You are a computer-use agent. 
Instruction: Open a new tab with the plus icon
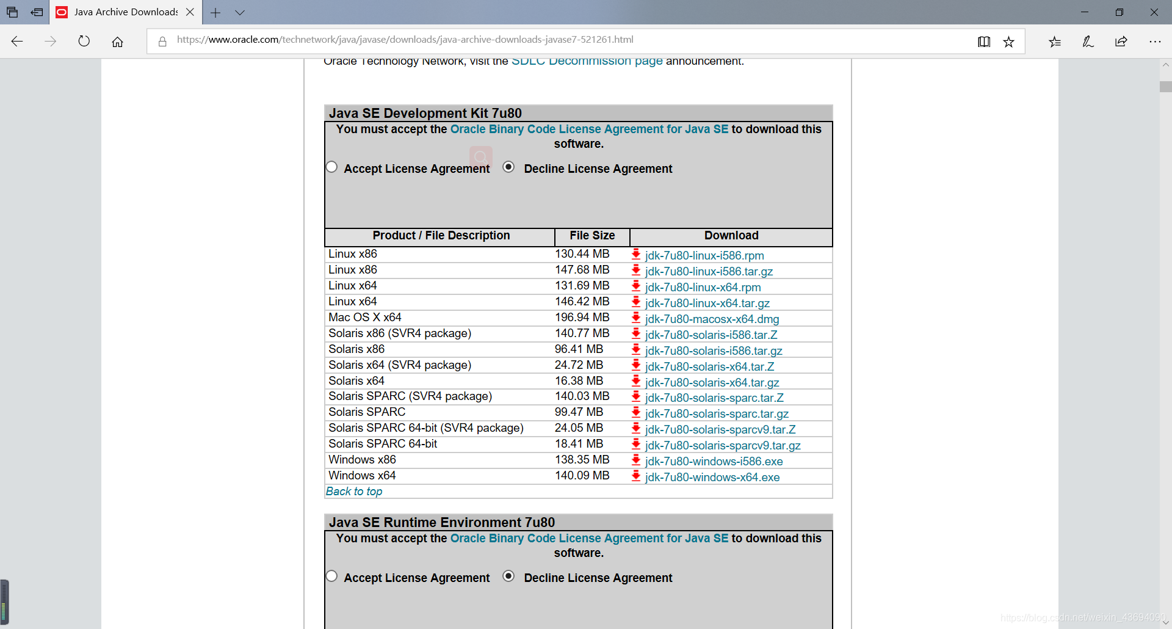[x=215, y=12]
